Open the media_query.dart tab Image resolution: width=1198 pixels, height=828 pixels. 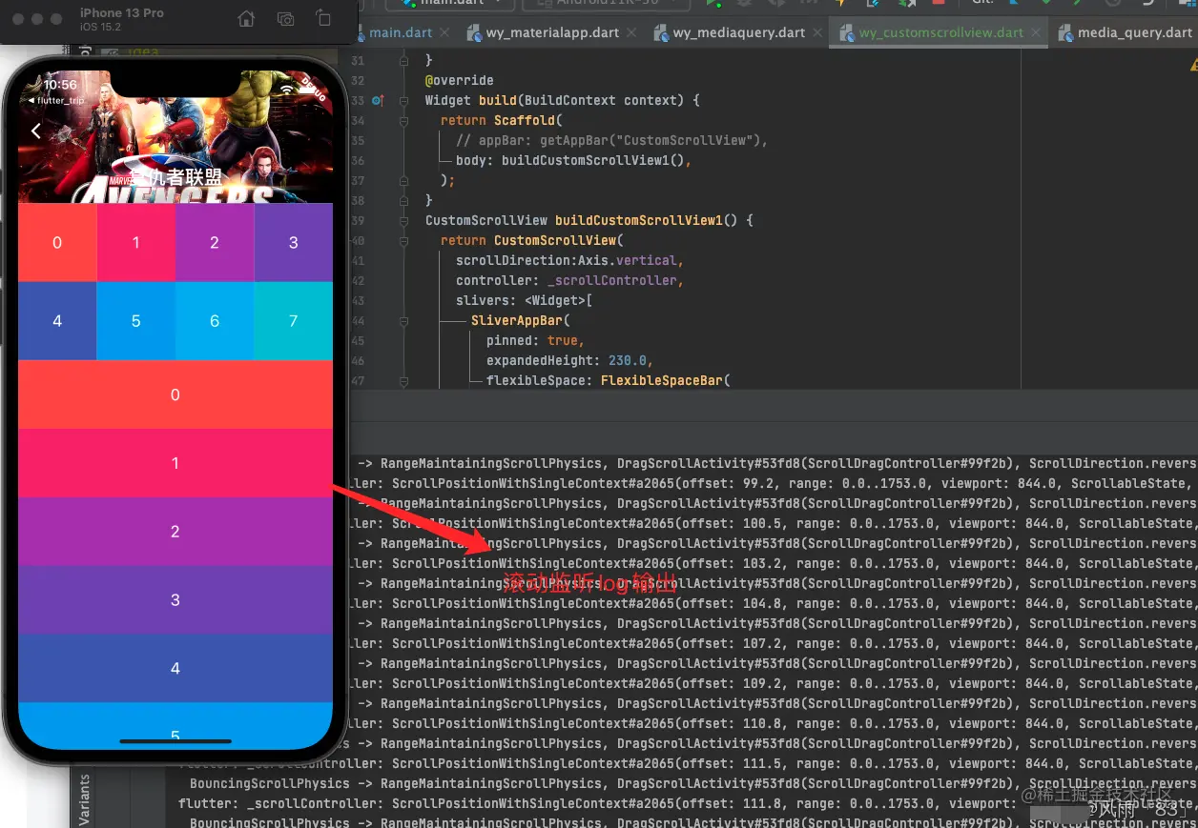1126,32
